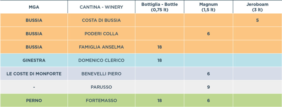The width and height of the screenshot is (282, 107).
Task: Click Bottle quantity 18 for Fortemasso
Action: pos(159,100)
